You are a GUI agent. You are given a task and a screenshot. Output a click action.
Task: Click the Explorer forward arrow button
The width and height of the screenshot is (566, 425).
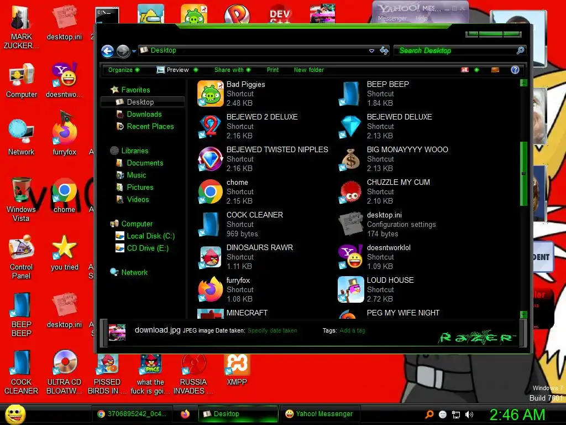(x=123, y=51)
